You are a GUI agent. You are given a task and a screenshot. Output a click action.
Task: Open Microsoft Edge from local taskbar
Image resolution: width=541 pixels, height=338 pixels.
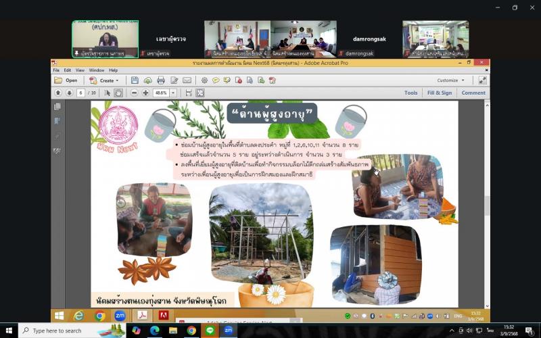click(x=154, y=331)
